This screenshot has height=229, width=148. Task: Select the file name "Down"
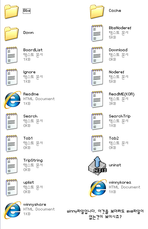point(28,33)
